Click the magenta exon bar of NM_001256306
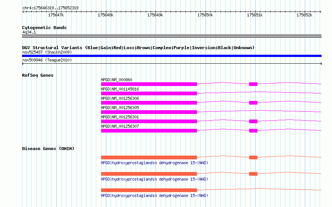Image resolution: width=332 pixels, height=207 pixels. (x=149, y=103)
